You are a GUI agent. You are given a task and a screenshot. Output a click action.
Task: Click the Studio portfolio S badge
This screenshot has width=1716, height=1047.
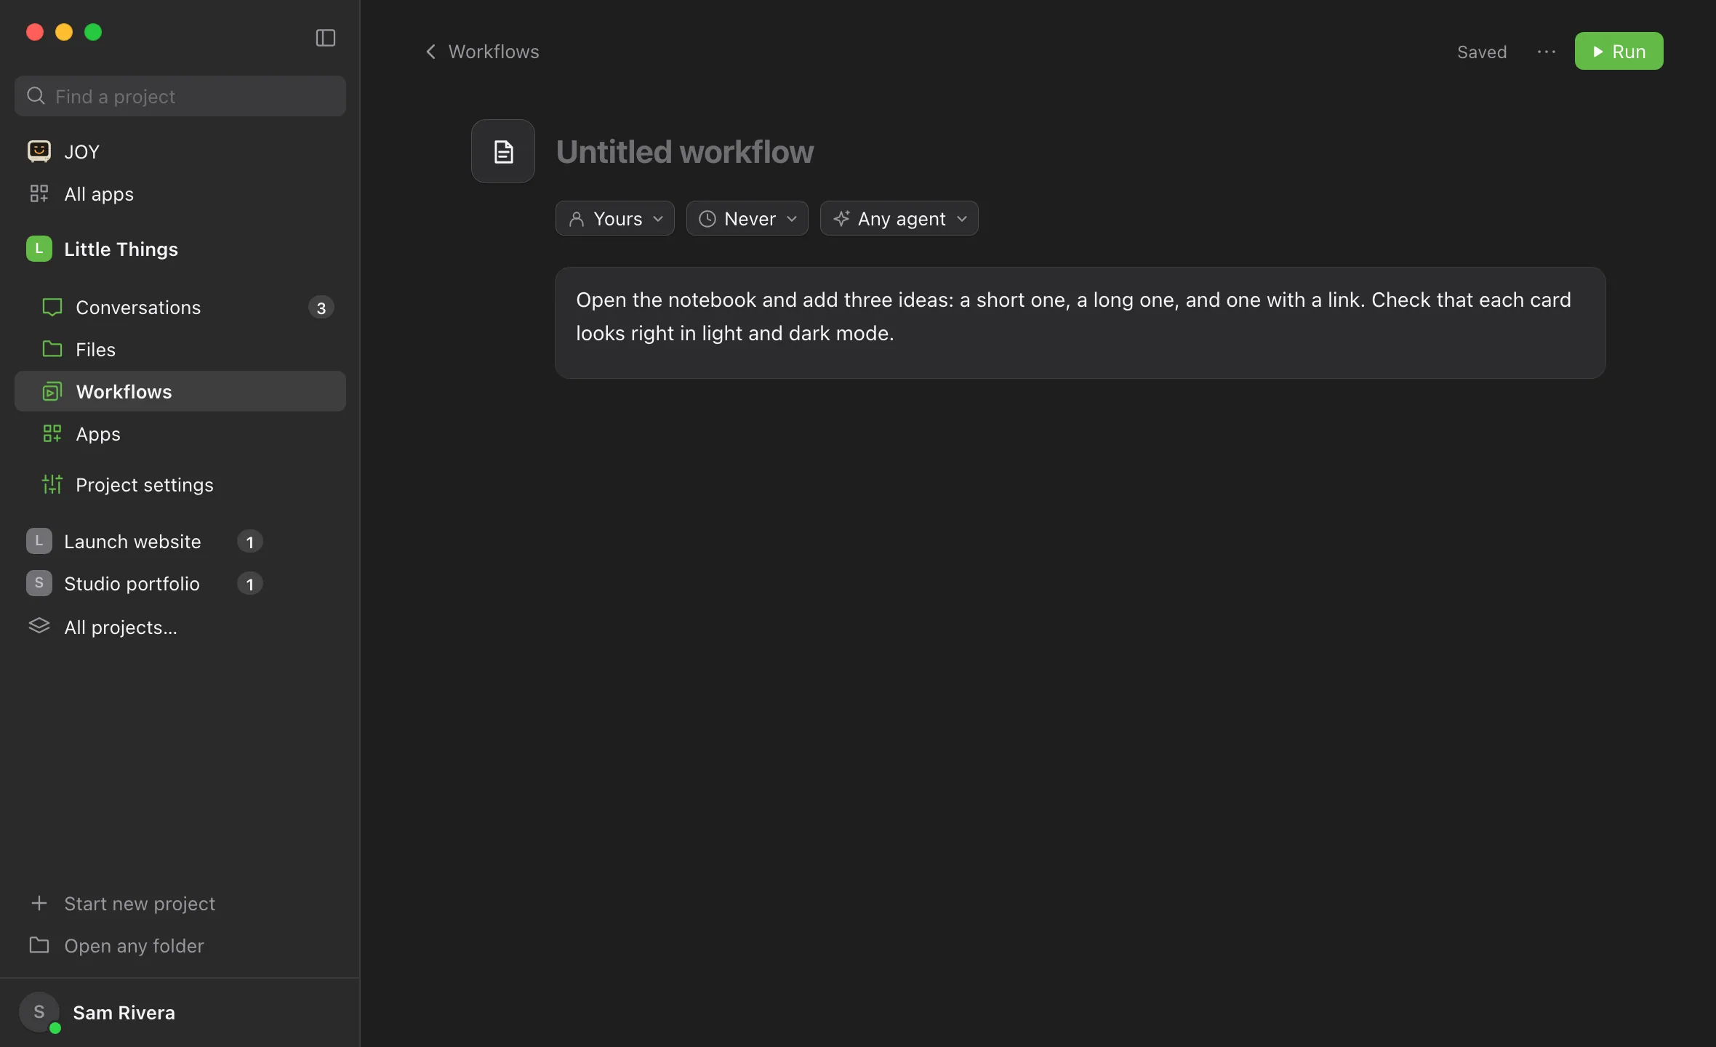pyautogui.click(x=39, y=583)
